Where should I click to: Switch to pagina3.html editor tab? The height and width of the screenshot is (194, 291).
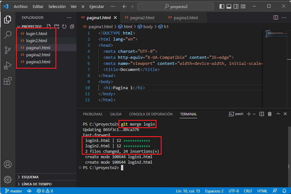(185, 18)
